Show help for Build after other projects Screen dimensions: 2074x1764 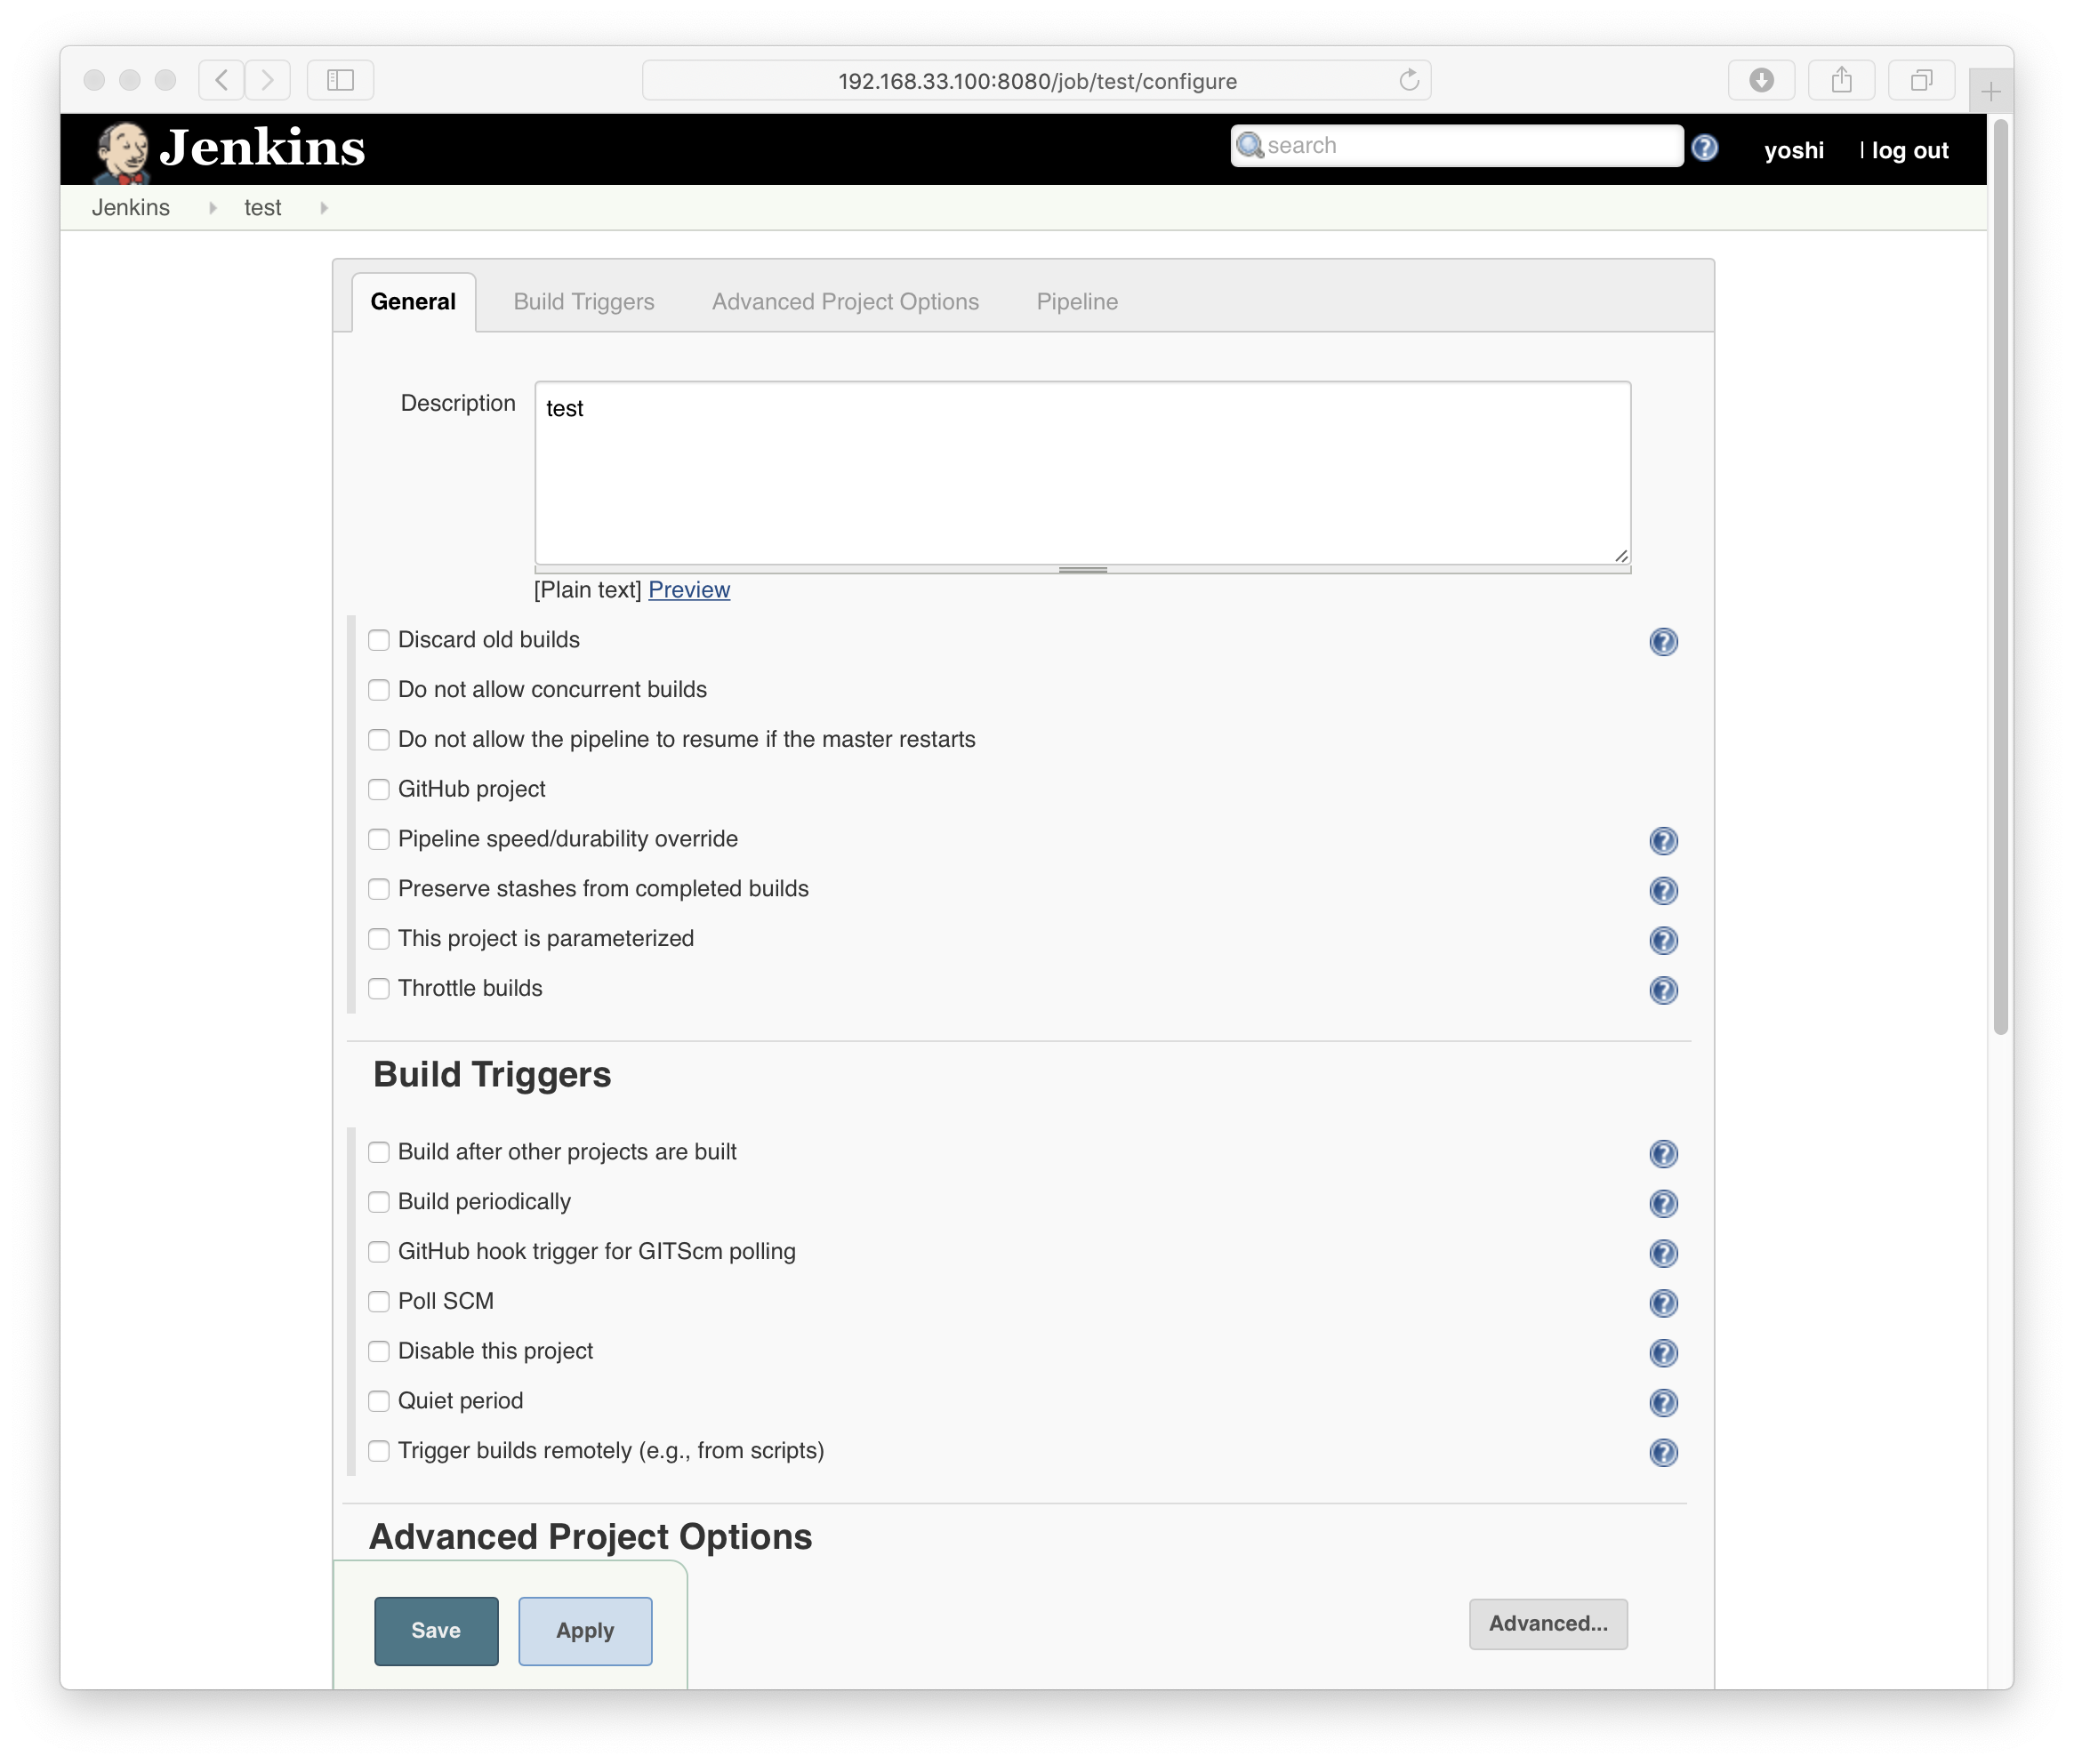pyautogui.click(x=1663, y=1154)
